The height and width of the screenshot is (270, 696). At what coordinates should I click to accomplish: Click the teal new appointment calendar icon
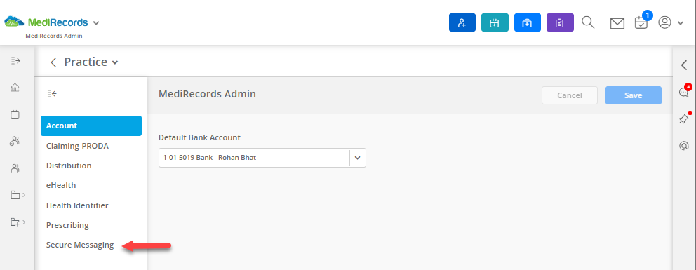coord(495,22)
